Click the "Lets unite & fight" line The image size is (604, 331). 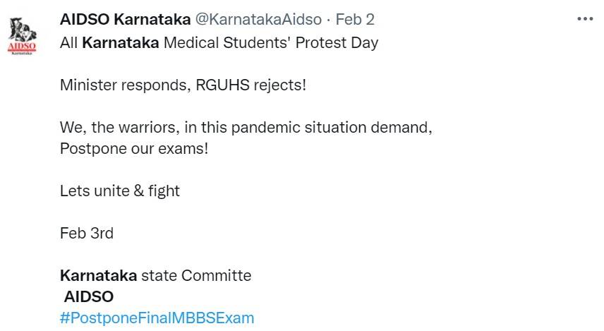click(x=119, y=191)
